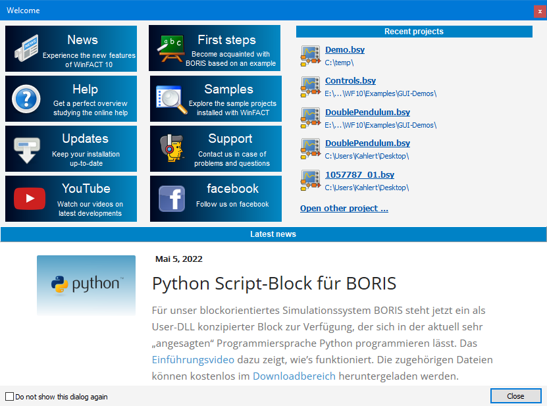Open Samples using the magnifier icon
547x406 pixels.
click(x=171, y=100)
